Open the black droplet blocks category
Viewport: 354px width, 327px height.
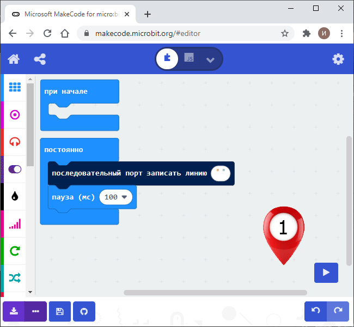pos(15,196)
